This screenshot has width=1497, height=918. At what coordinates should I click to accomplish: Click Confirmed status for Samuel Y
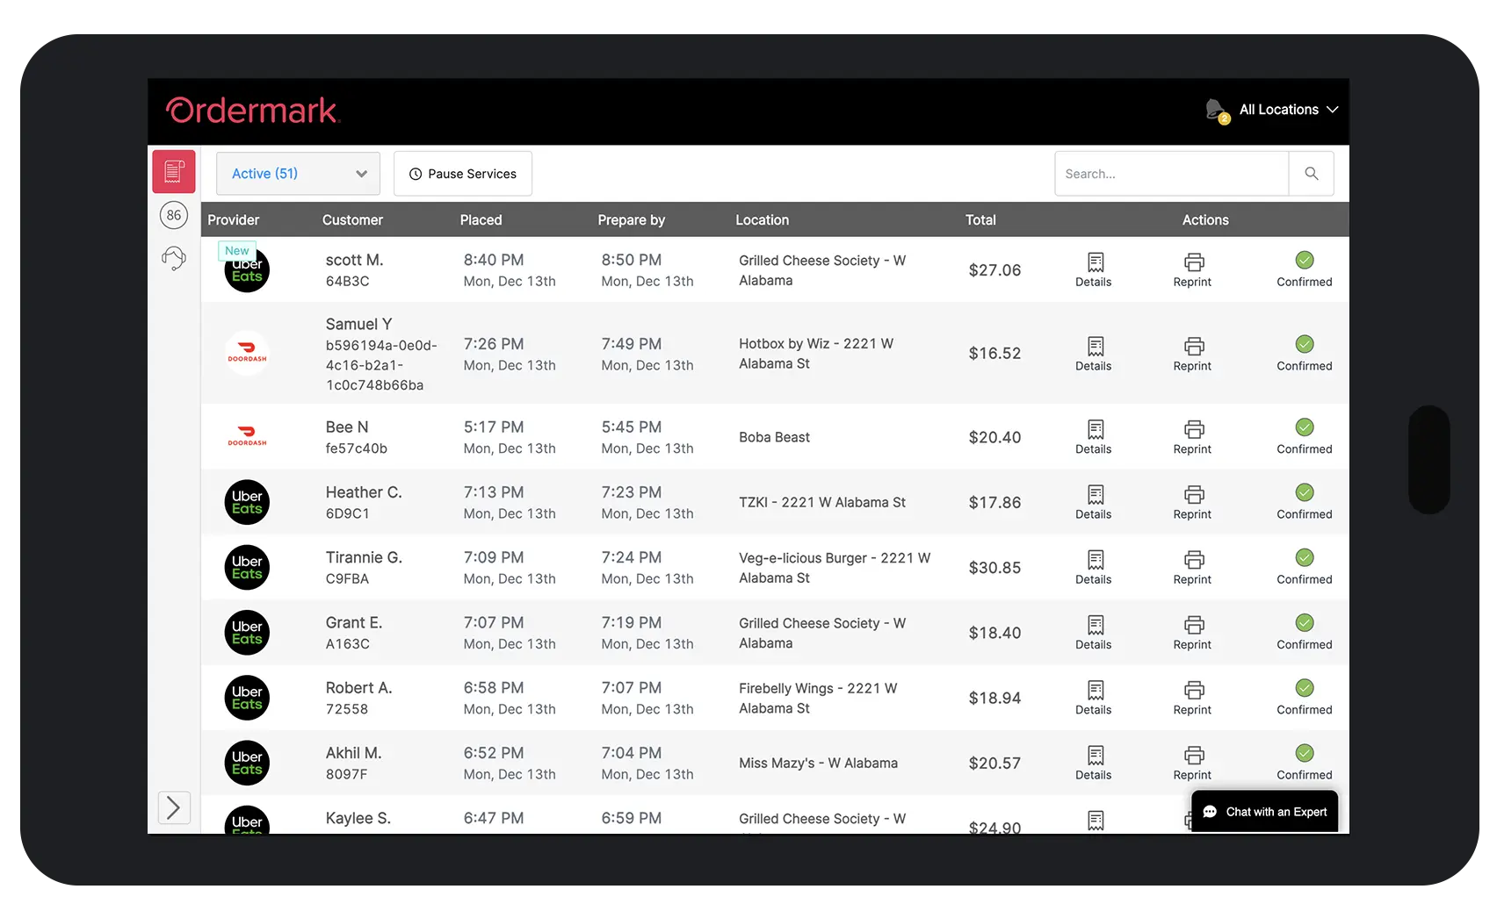(1305, 354)
